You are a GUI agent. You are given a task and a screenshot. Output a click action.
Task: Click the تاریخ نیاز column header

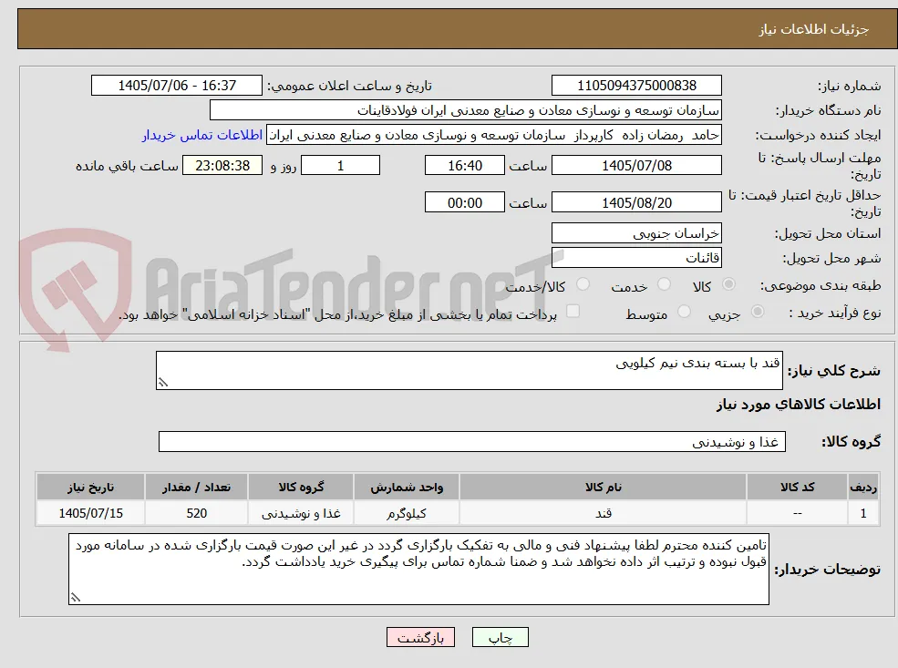91,488
